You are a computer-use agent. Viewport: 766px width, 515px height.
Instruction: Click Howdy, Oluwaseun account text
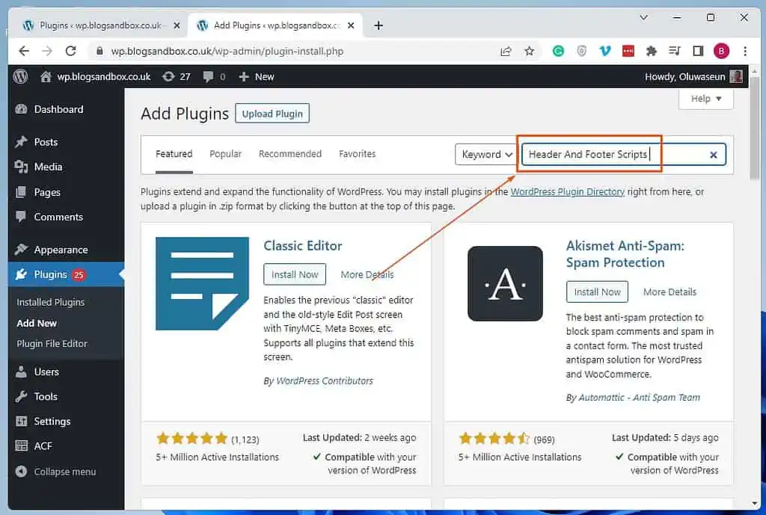684,77
